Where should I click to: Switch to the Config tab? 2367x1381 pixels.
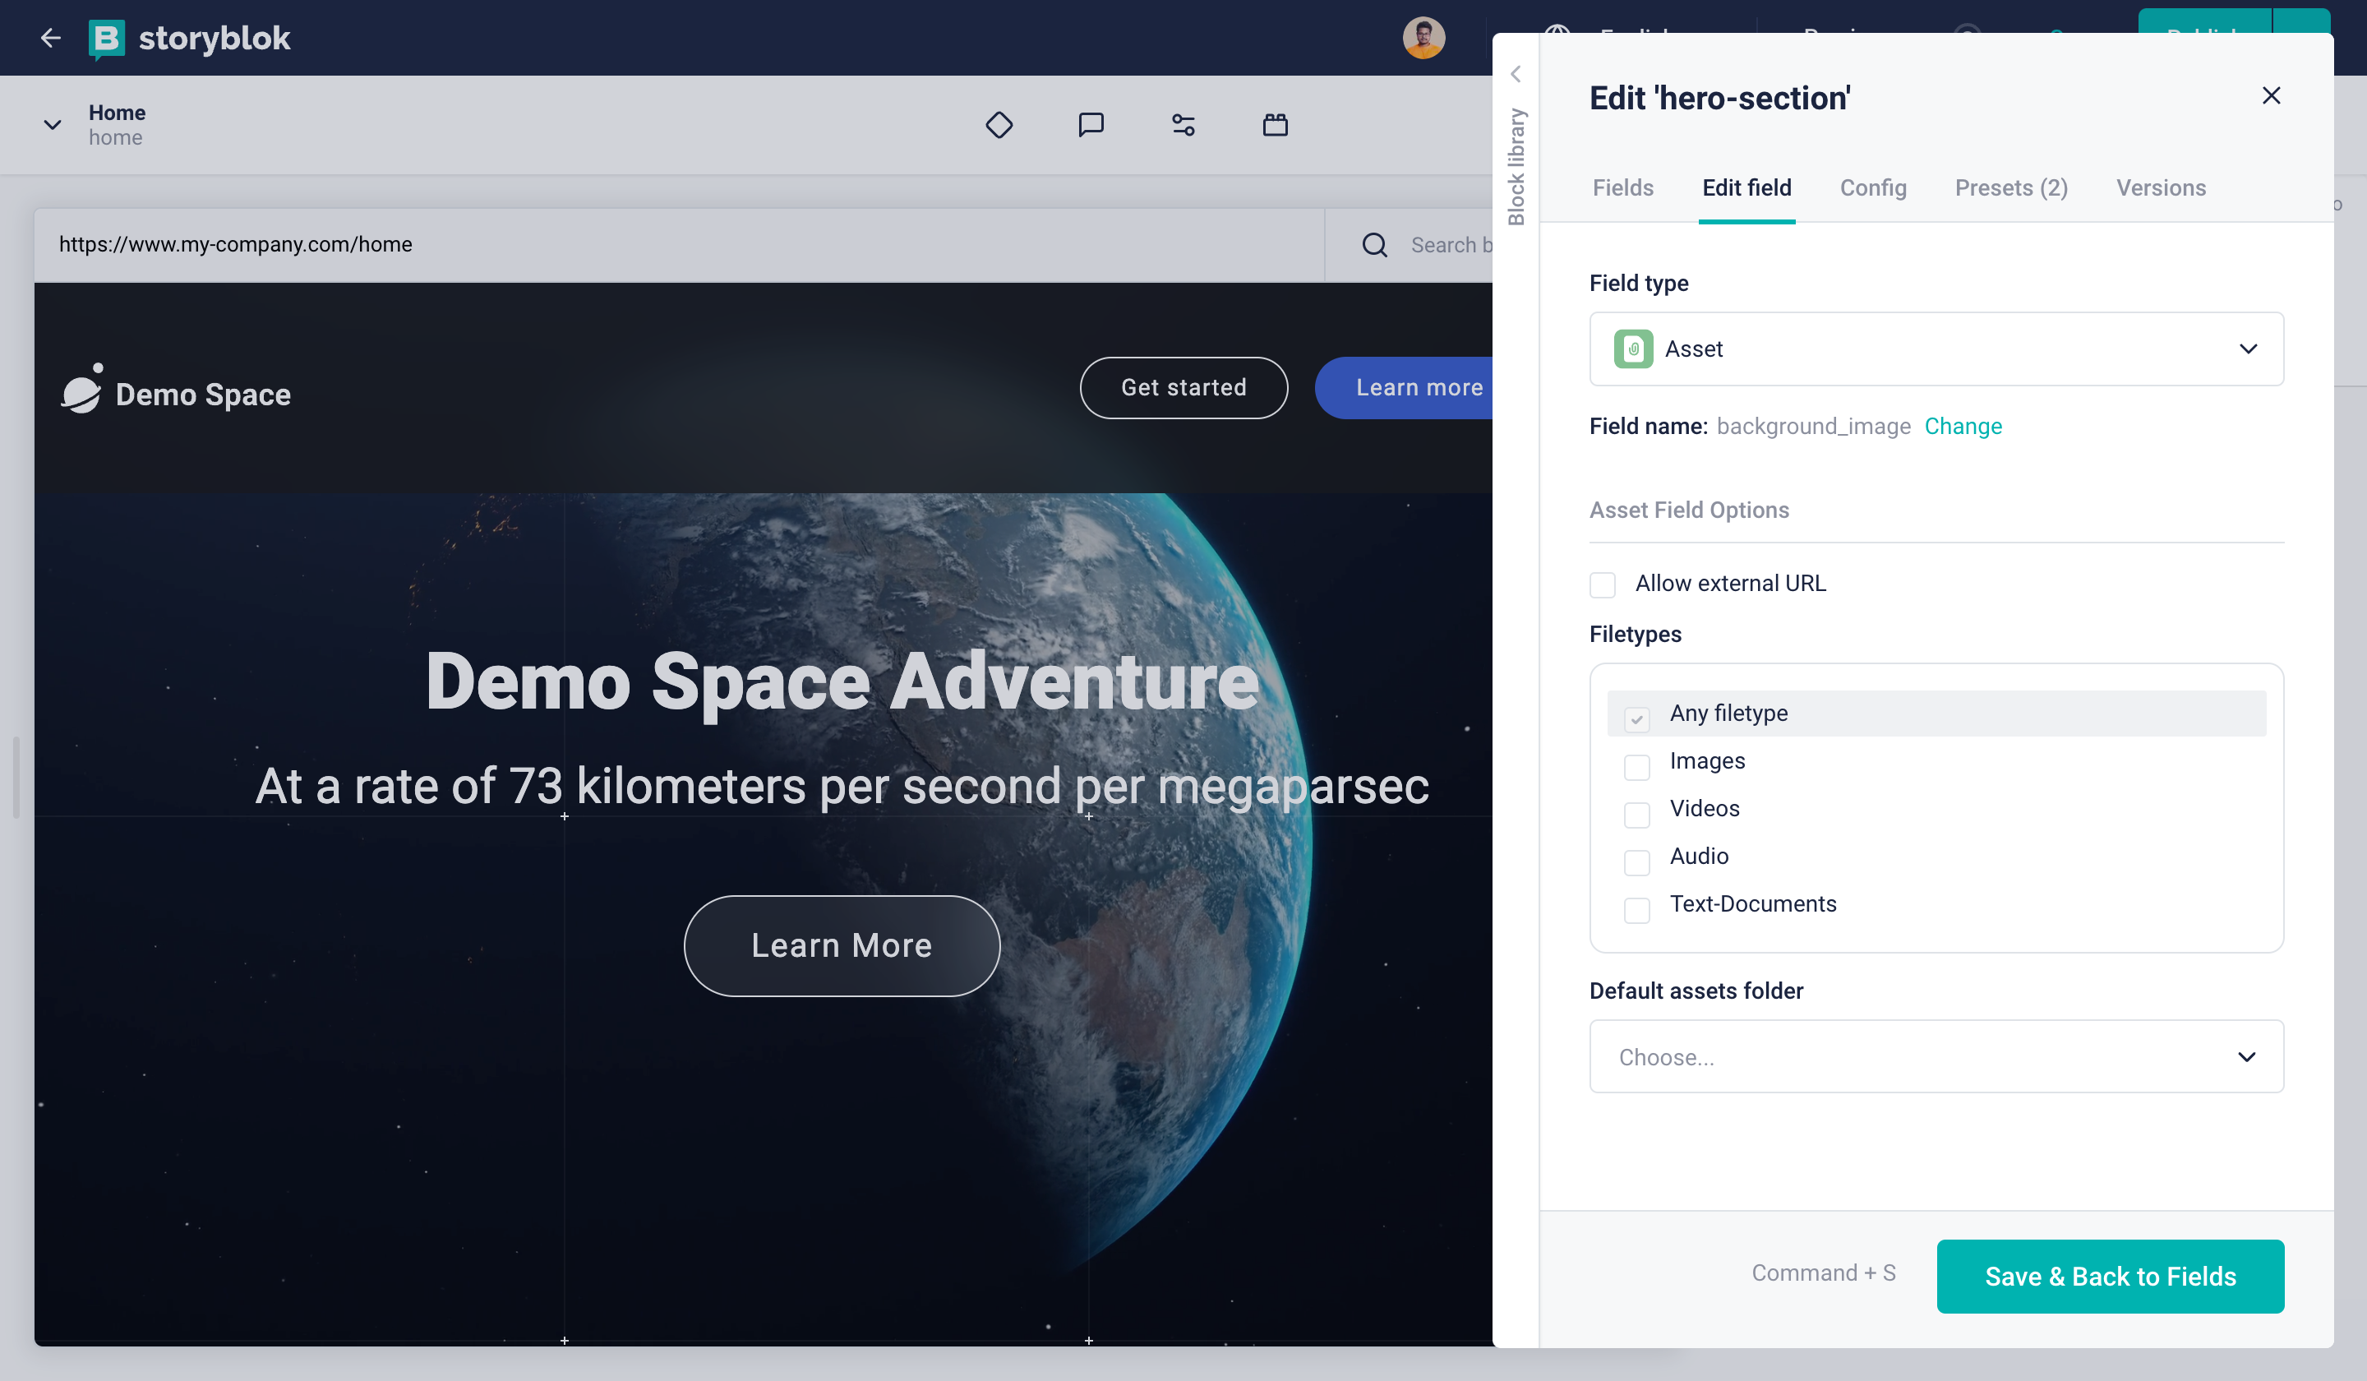click(1872, 187)
